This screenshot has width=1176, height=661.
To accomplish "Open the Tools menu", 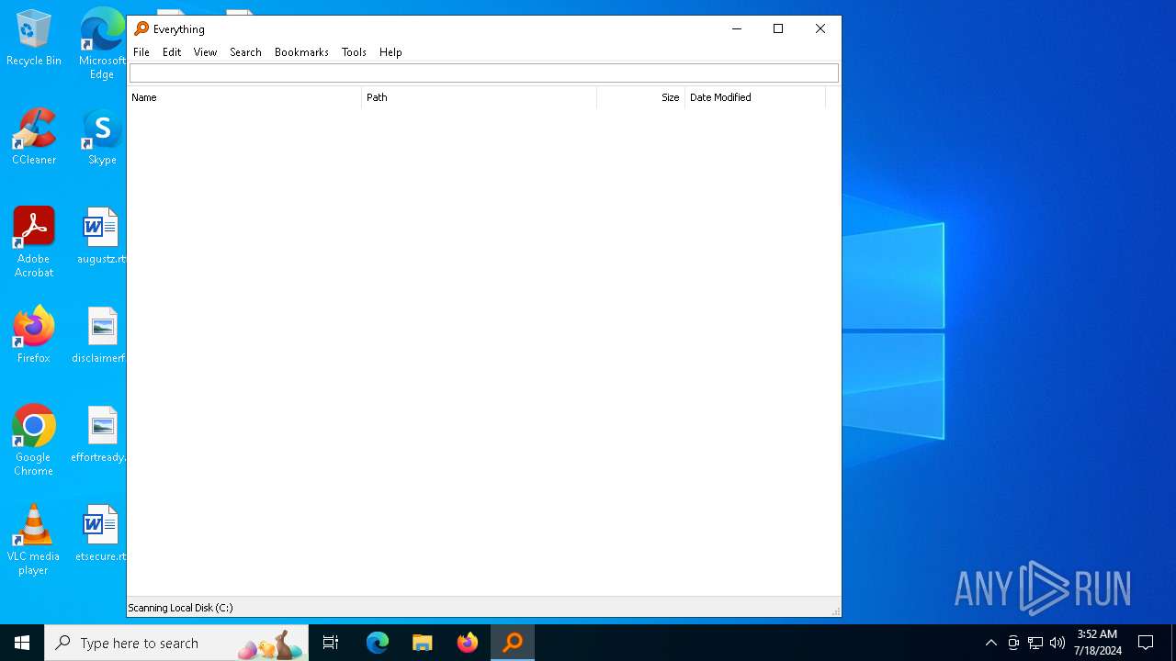I will [x=354, y=52].
